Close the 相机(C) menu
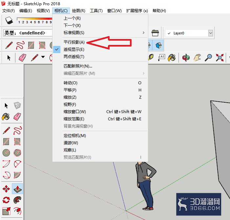This screenshot has height=220, width=230. coord(61,11)
